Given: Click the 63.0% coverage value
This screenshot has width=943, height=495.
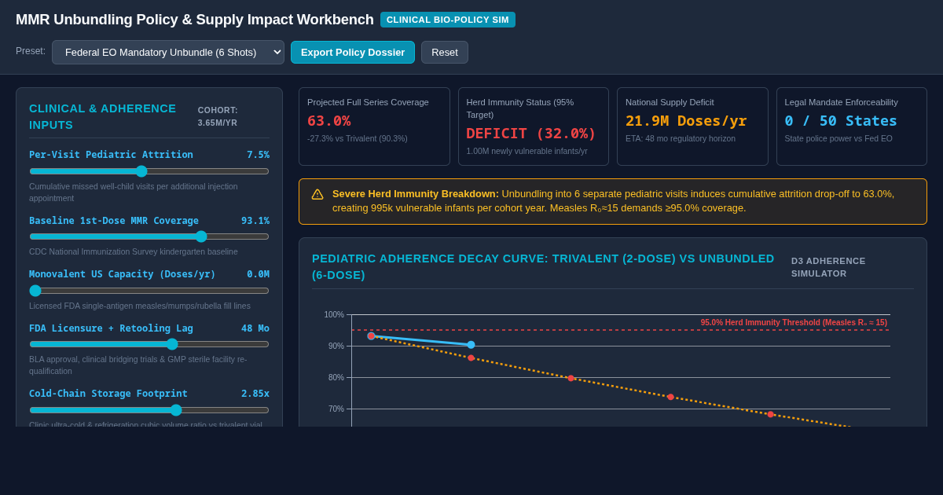Looking at the screenshot, I should [x=329, y=121].
